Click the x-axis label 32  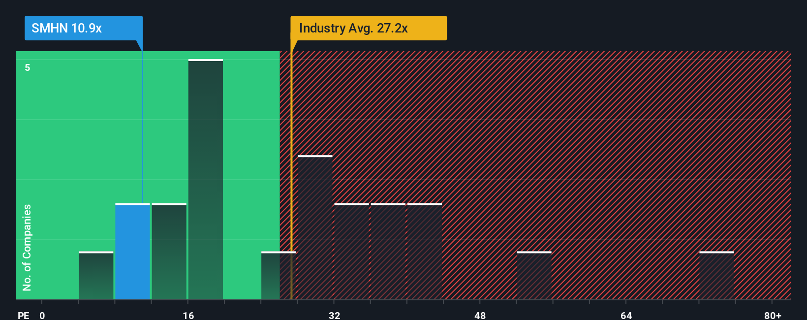click(x=334, y=315)
